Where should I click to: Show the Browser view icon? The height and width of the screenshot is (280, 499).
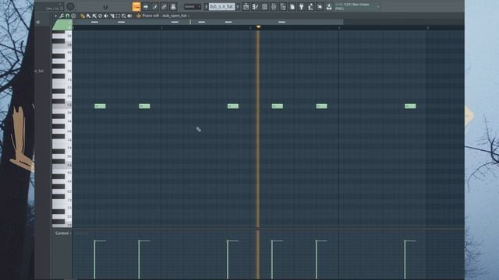click(283, 6)
